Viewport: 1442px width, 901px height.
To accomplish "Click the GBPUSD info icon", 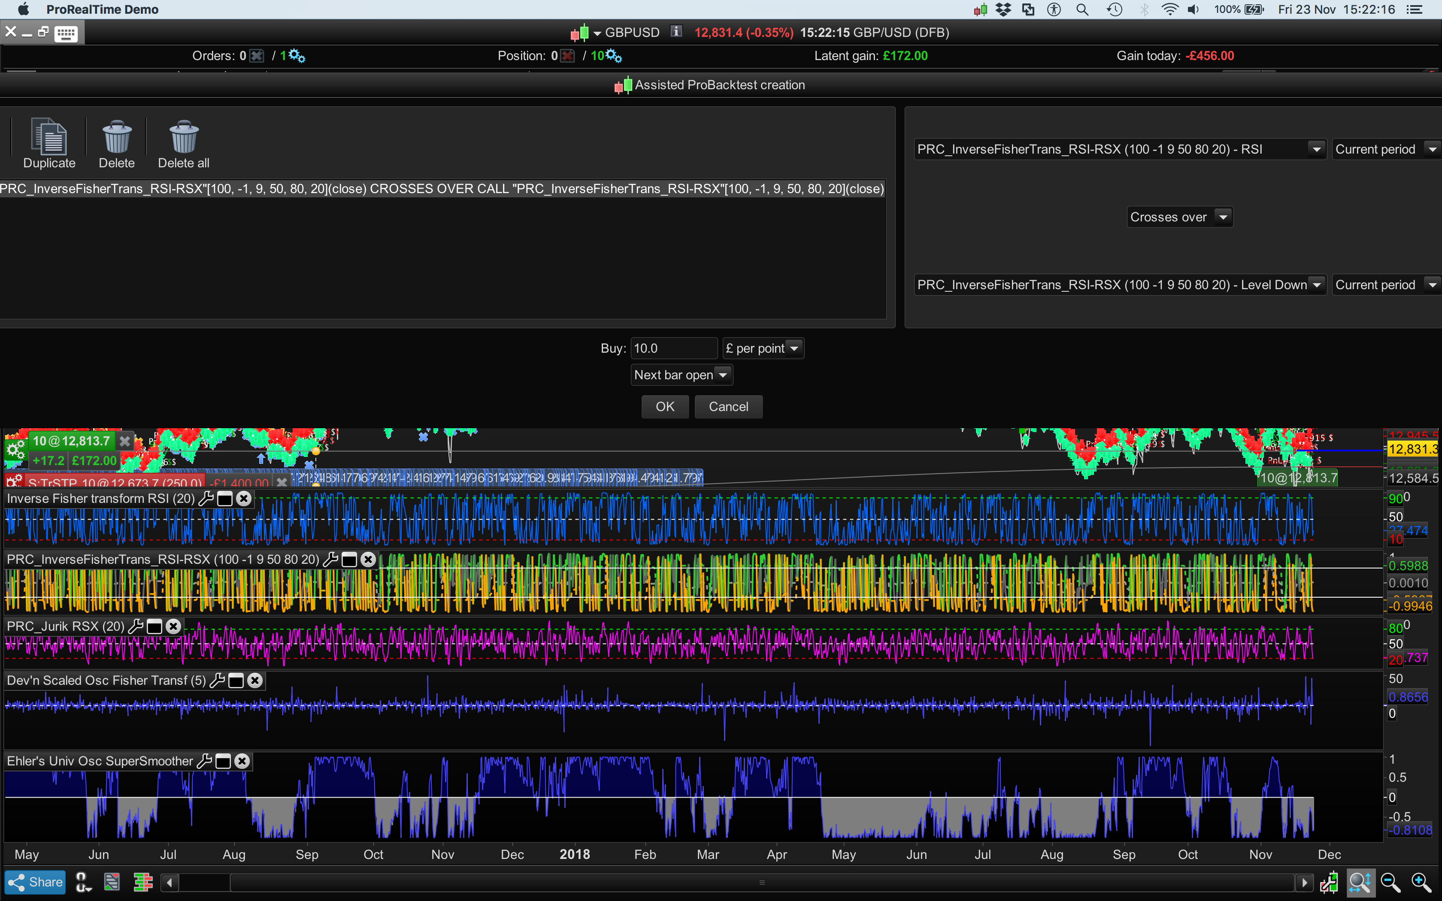I will coord(676,32).
